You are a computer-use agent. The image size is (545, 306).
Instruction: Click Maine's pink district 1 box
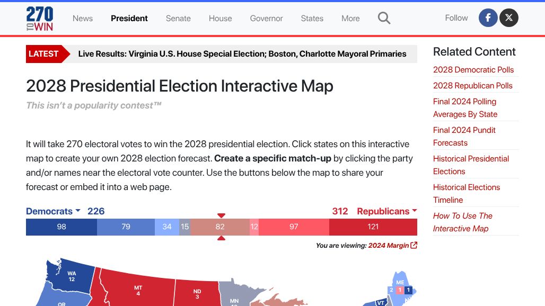pos(400,290)
